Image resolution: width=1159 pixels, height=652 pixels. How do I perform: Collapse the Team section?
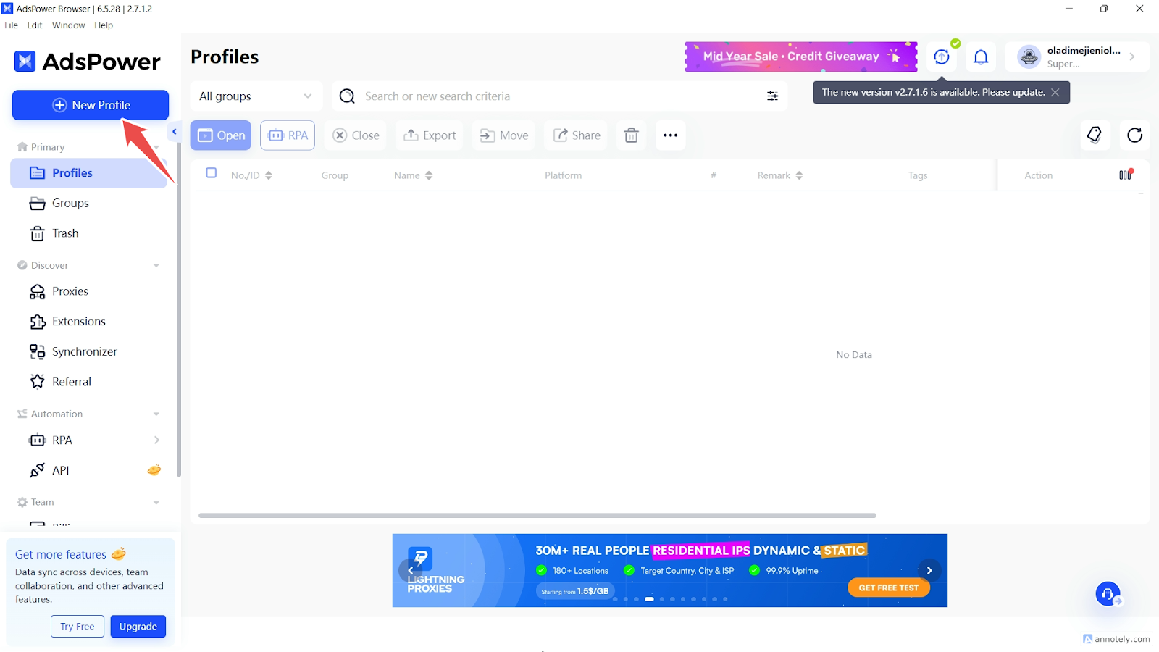pos(156,503)
